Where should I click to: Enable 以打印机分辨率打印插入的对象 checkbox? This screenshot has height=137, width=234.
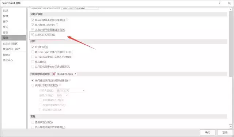[x=33, y=57]
